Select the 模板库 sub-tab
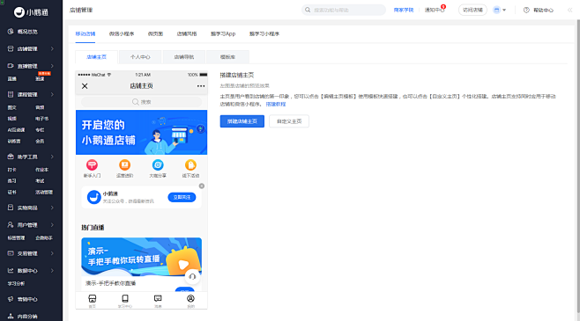 coord(227,57)
